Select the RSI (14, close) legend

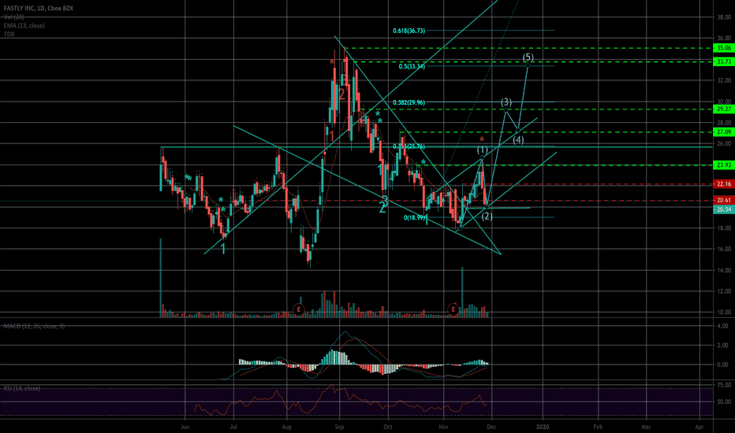click(x=22, y=388)
